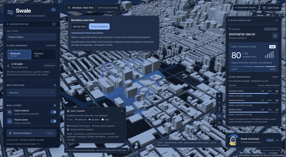This screenshot has width=286, height=157.
Task: Open the Gowanus location dropdown
Action: [31, 92]
